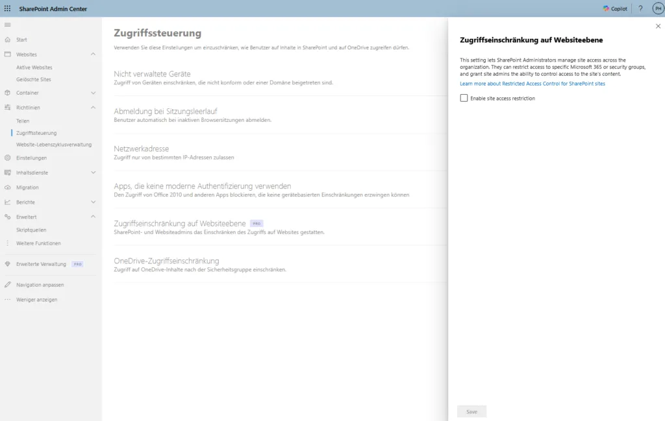
Task: Enable site access restriction checkbox
Action: tap(464, 98)
